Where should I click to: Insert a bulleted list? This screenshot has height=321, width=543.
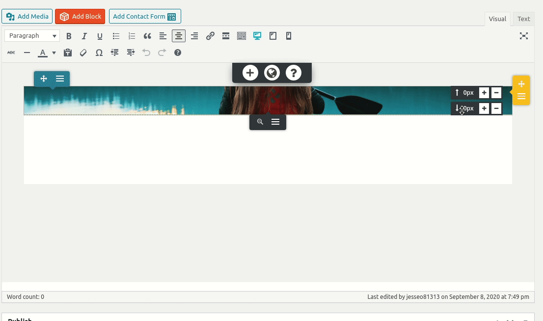pyautogui.click(x=116, y=36)
